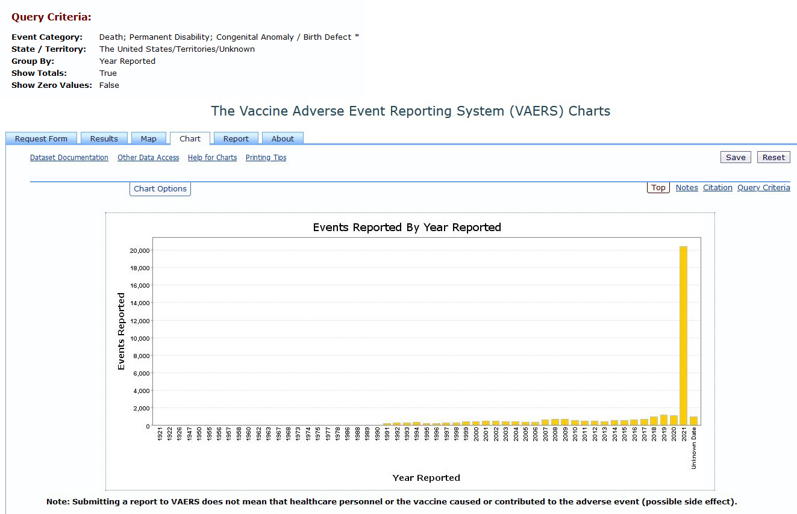Image resolution: width=797 pixels, height=514 pixels.
Task: Jump to the Citation section
Action: 717,188
